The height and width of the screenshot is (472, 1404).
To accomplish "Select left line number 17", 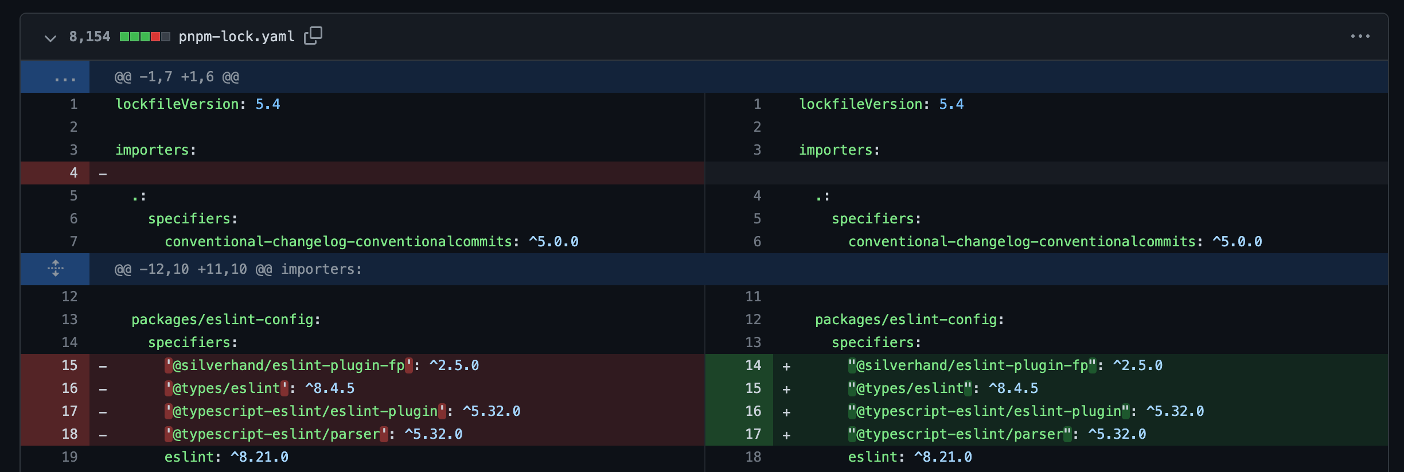I will (x=55, y=411).
